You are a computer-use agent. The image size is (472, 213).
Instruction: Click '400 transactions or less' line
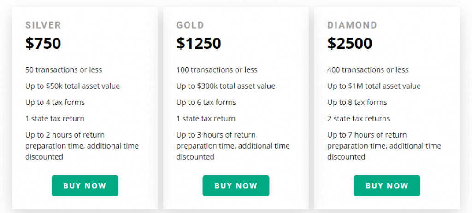(x=368, y=70)
